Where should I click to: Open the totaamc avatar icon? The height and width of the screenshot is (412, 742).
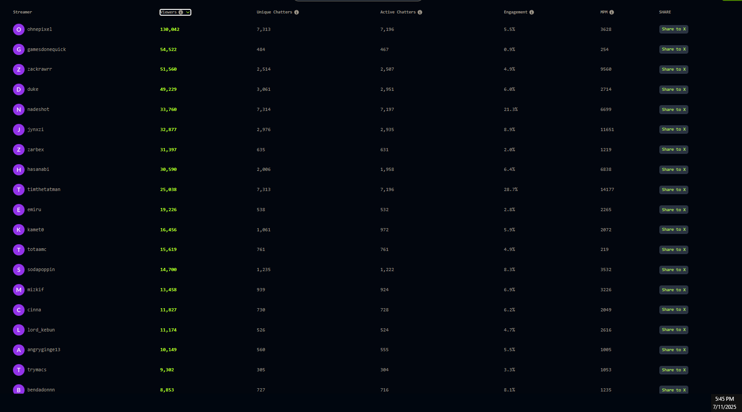pyautogui.click(x=19, y=250)
